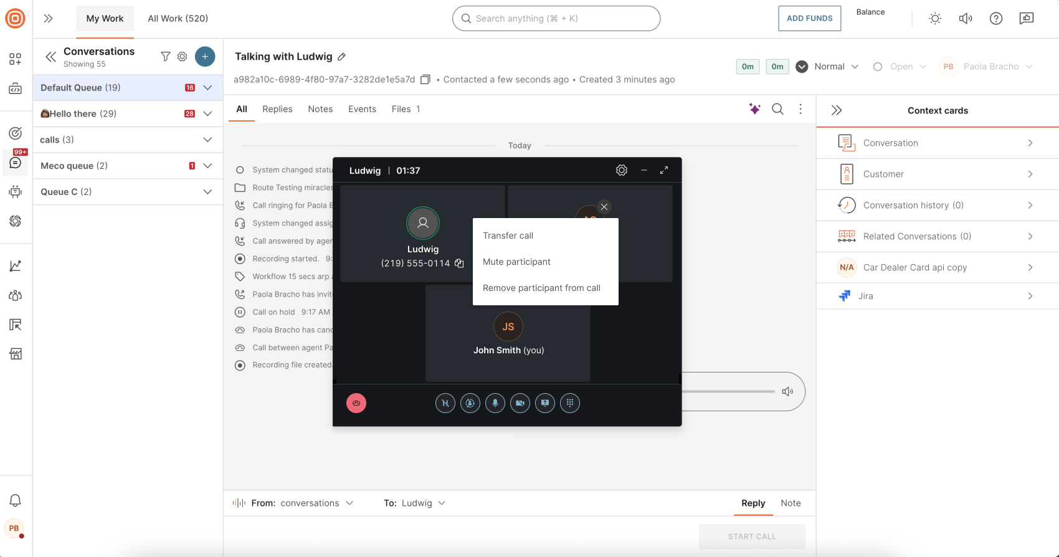Open analytics chart icon in sidebar

(16, 266)
